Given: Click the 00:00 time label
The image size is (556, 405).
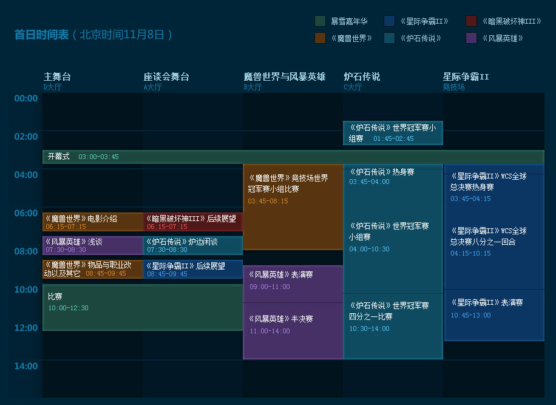Looking at the screenshot, I should click(26, 98).
